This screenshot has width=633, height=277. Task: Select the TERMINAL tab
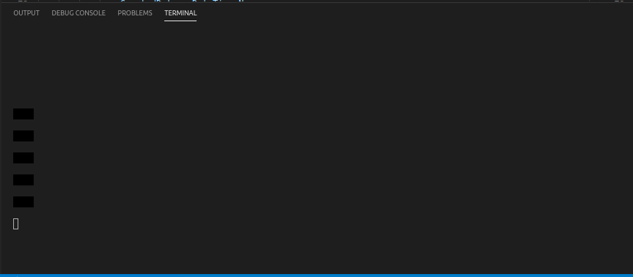tap(180, 13)
